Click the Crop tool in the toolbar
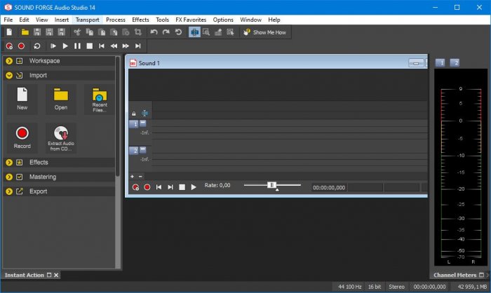The height and width of the screenshot is (293, 491). point(138,32)
